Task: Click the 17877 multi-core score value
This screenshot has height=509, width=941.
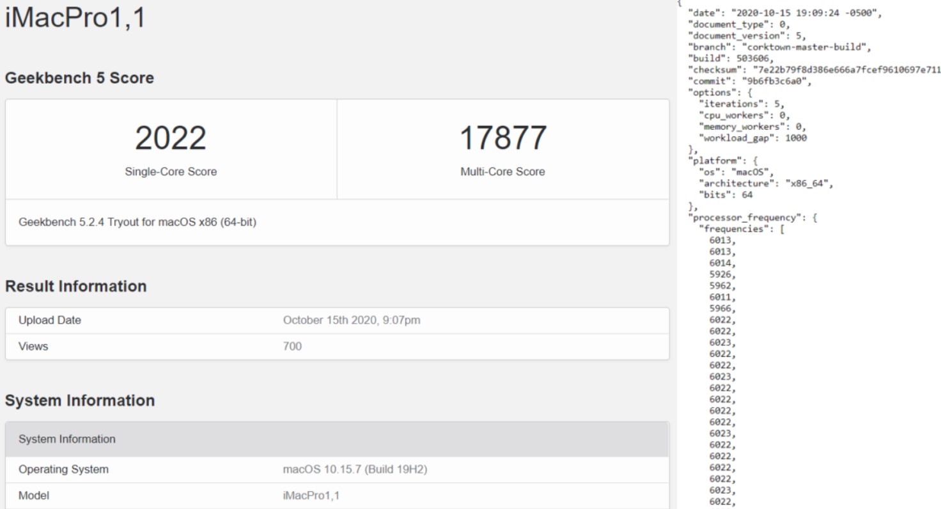Action: coord(502,138)
